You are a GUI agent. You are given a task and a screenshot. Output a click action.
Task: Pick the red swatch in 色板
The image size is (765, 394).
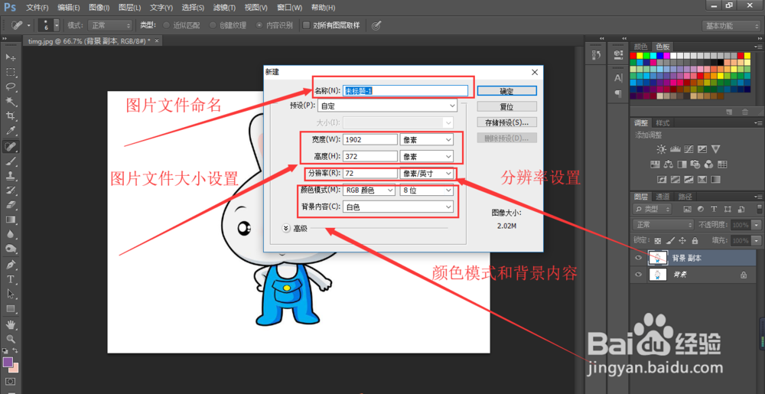coord(633,56)
